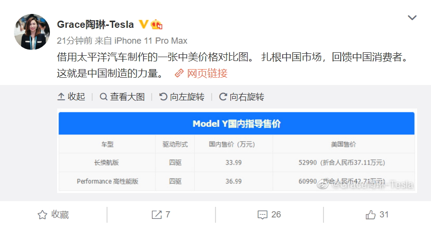Click the crown membership badge icon
The width and height of the screenshot is (431, 228).
click(x=156, y=24)
